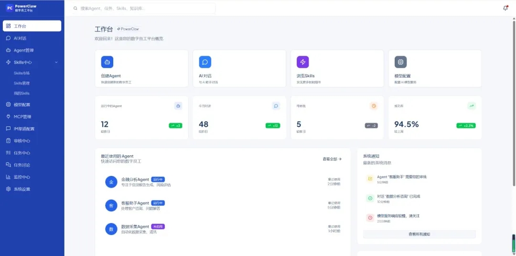Viewport: 516px width, 256px height.
Task: Open MCP管理 from the sidebar
Action: pos(22,116)
